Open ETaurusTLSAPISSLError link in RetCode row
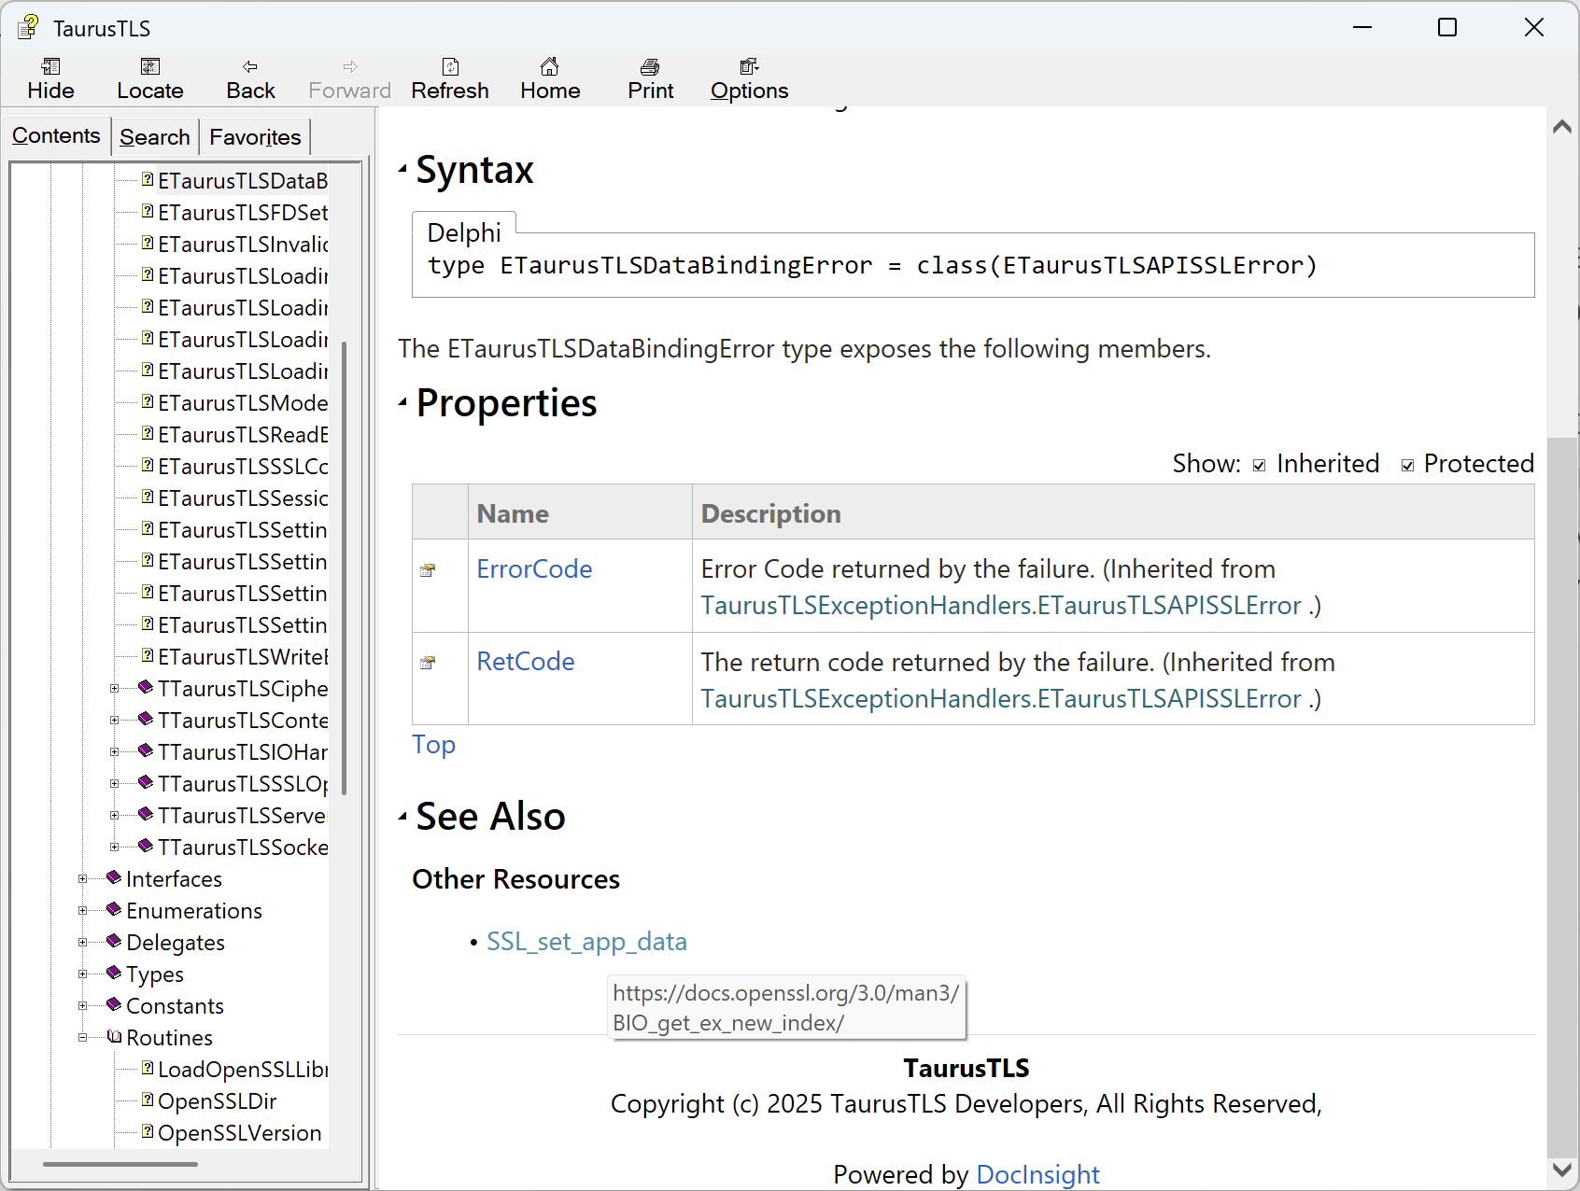Screen dimensions: 1580x1191 click(1001, 698)
